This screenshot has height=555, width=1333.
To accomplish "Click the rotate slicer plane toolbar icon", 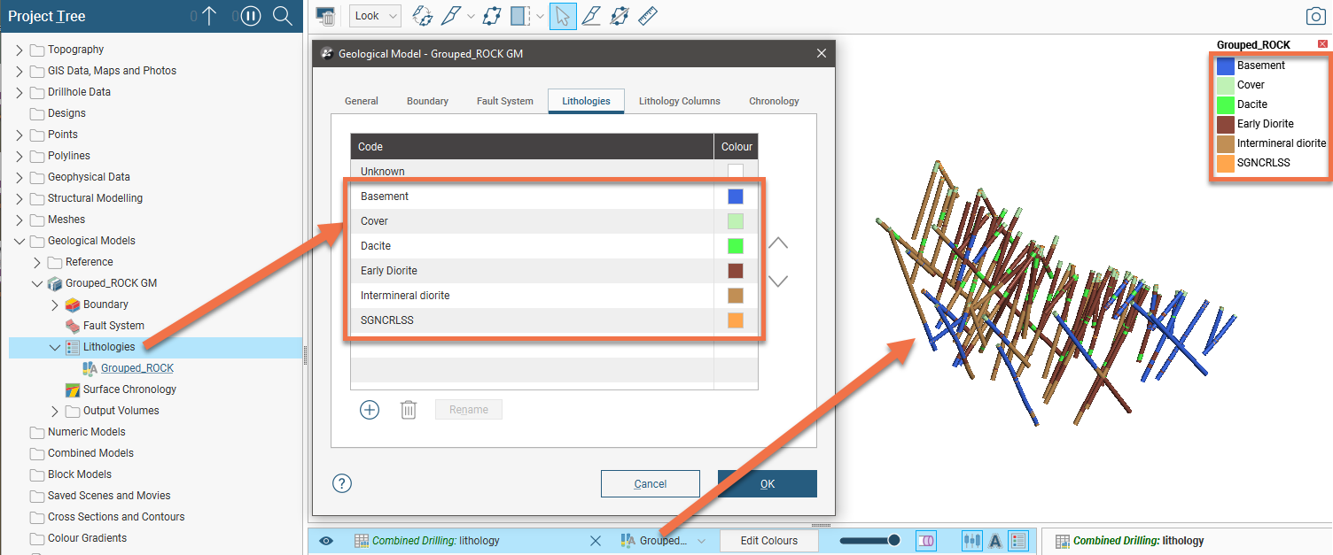I will (424, 16).
